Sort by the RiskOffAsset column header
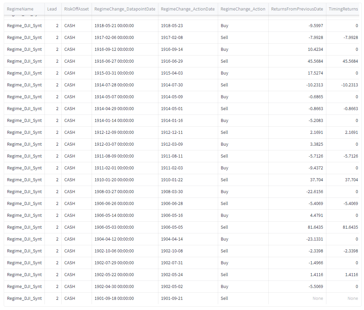The height and width of the screenshot is (310, 364). tap(76, 9)
